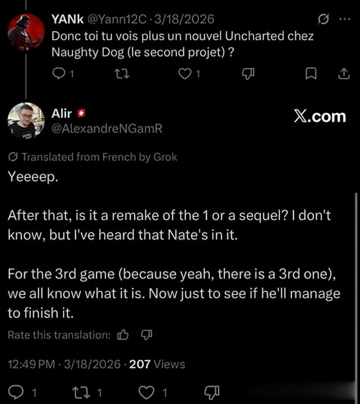
Task: Open the more options menu on YANk's tweet
Action: [344, 20]
